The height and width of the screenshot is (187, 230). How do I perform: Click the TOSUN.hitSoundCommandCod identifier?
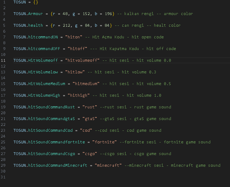tap(43, 131)
